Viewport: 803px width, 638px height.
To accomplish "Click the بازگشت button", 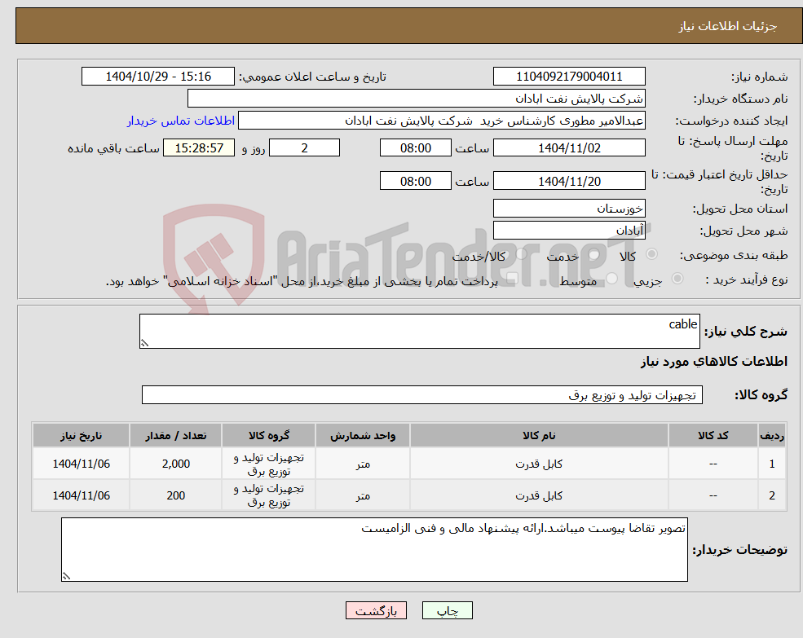I will (376, 609).
